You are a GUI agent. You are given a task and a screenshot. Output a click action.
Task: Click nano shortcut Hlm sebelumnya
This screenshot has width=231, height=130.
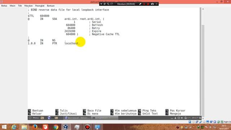123,110
